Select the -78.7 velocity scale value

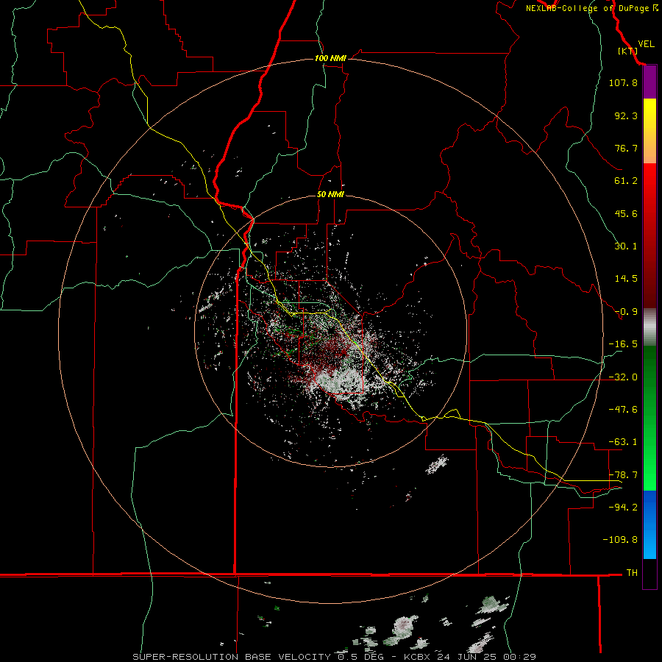[x=623, y=475]
